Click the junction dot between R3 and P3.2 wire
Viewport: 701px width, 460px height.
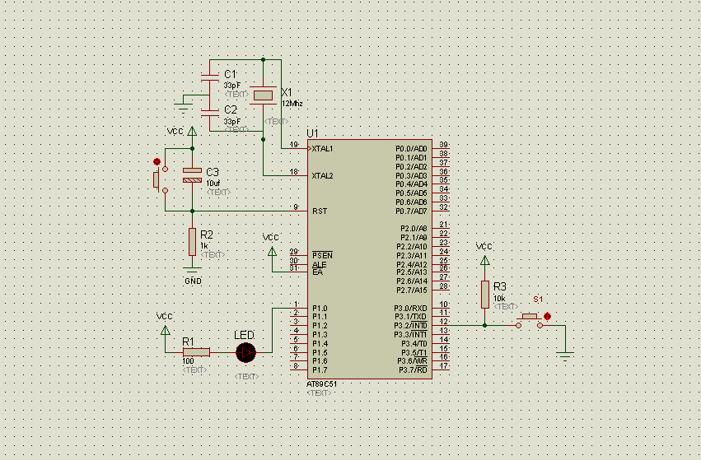tap(485, 326)
